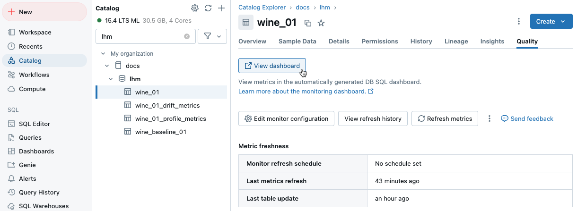577x211 pixels.
Task: Open catalog settings gear icon
Action: coord(195,8)
